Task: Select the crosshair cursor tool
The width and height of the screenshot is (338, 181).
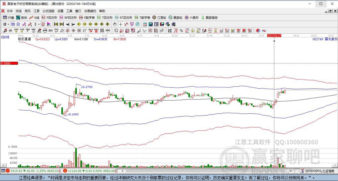Action: tap(120, 24)
